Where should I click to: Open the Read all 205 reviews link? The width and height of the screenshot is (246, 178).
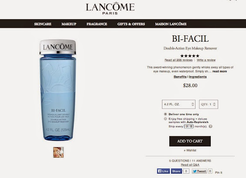pos(179,60)
